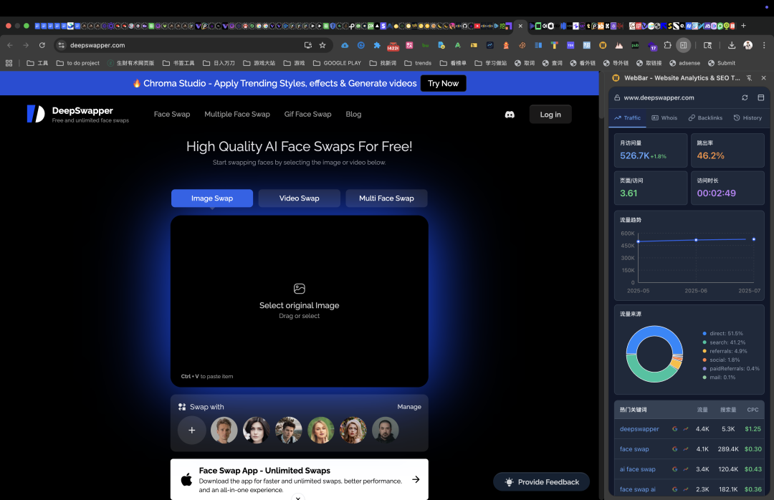Select the Traffic tab in WebBar
774x500 pixels.
point(627,118)
